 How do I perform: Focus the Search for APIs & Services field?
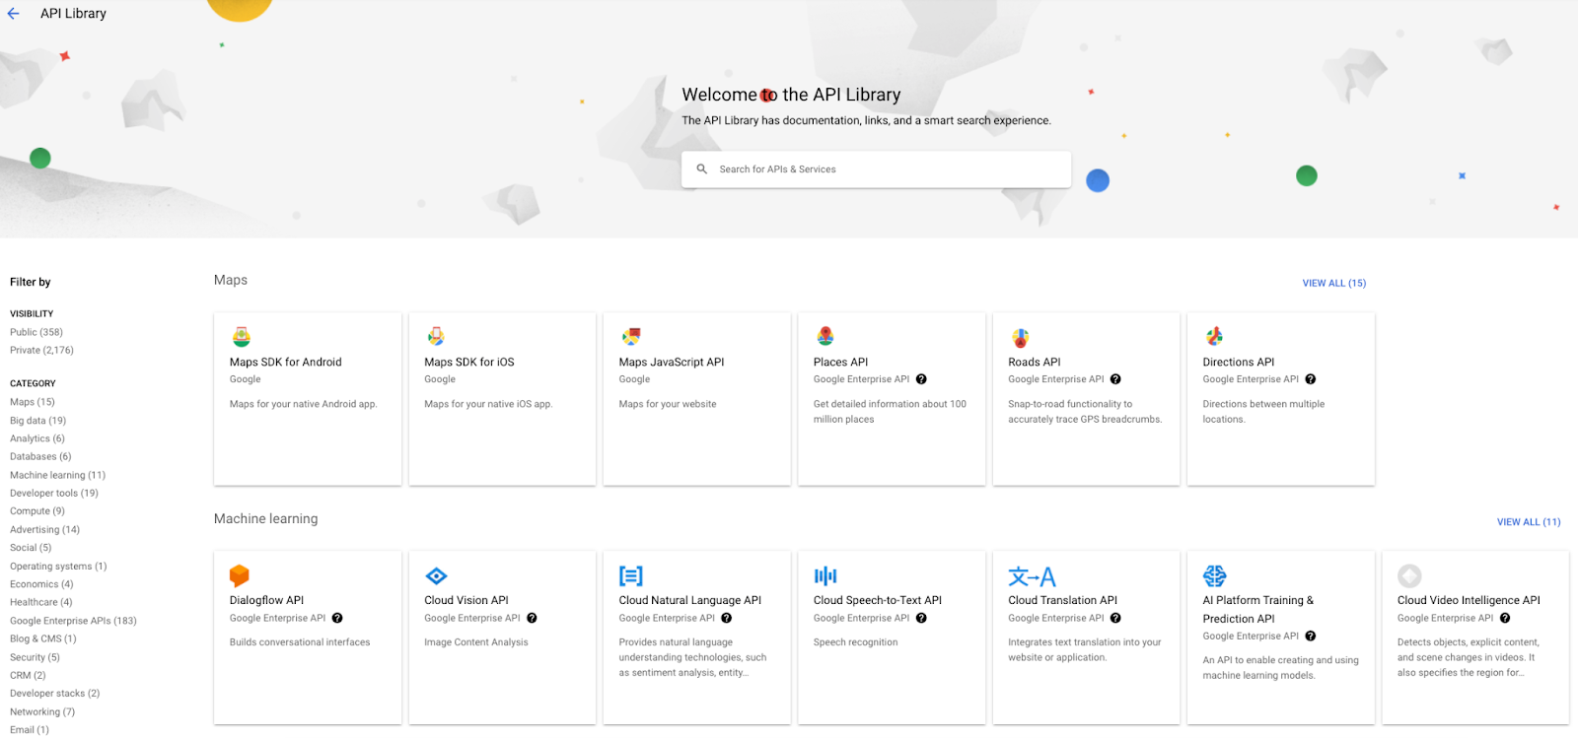click(888, 169)
